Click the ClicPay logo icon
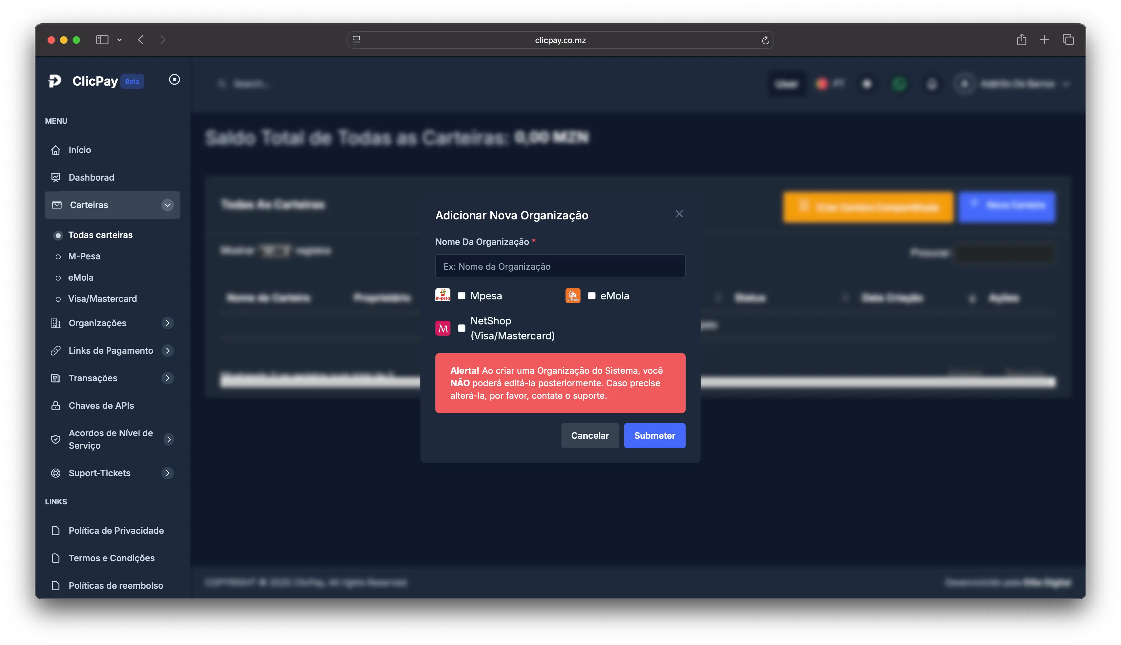1121x645 pixels. [54, 81]
